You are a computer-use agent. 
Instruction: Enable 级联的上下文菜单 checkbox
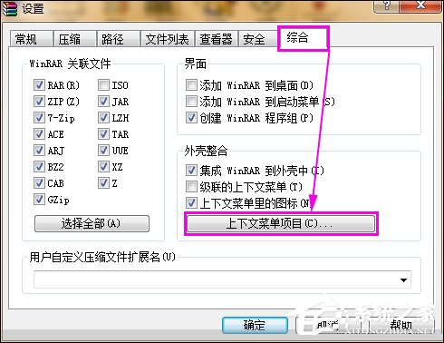(x=191, y=187)
